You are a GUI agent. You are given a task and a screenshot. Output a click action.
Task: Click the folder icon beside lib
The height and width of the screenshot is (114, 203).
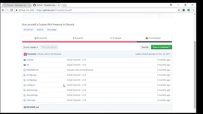coord(25,65)
